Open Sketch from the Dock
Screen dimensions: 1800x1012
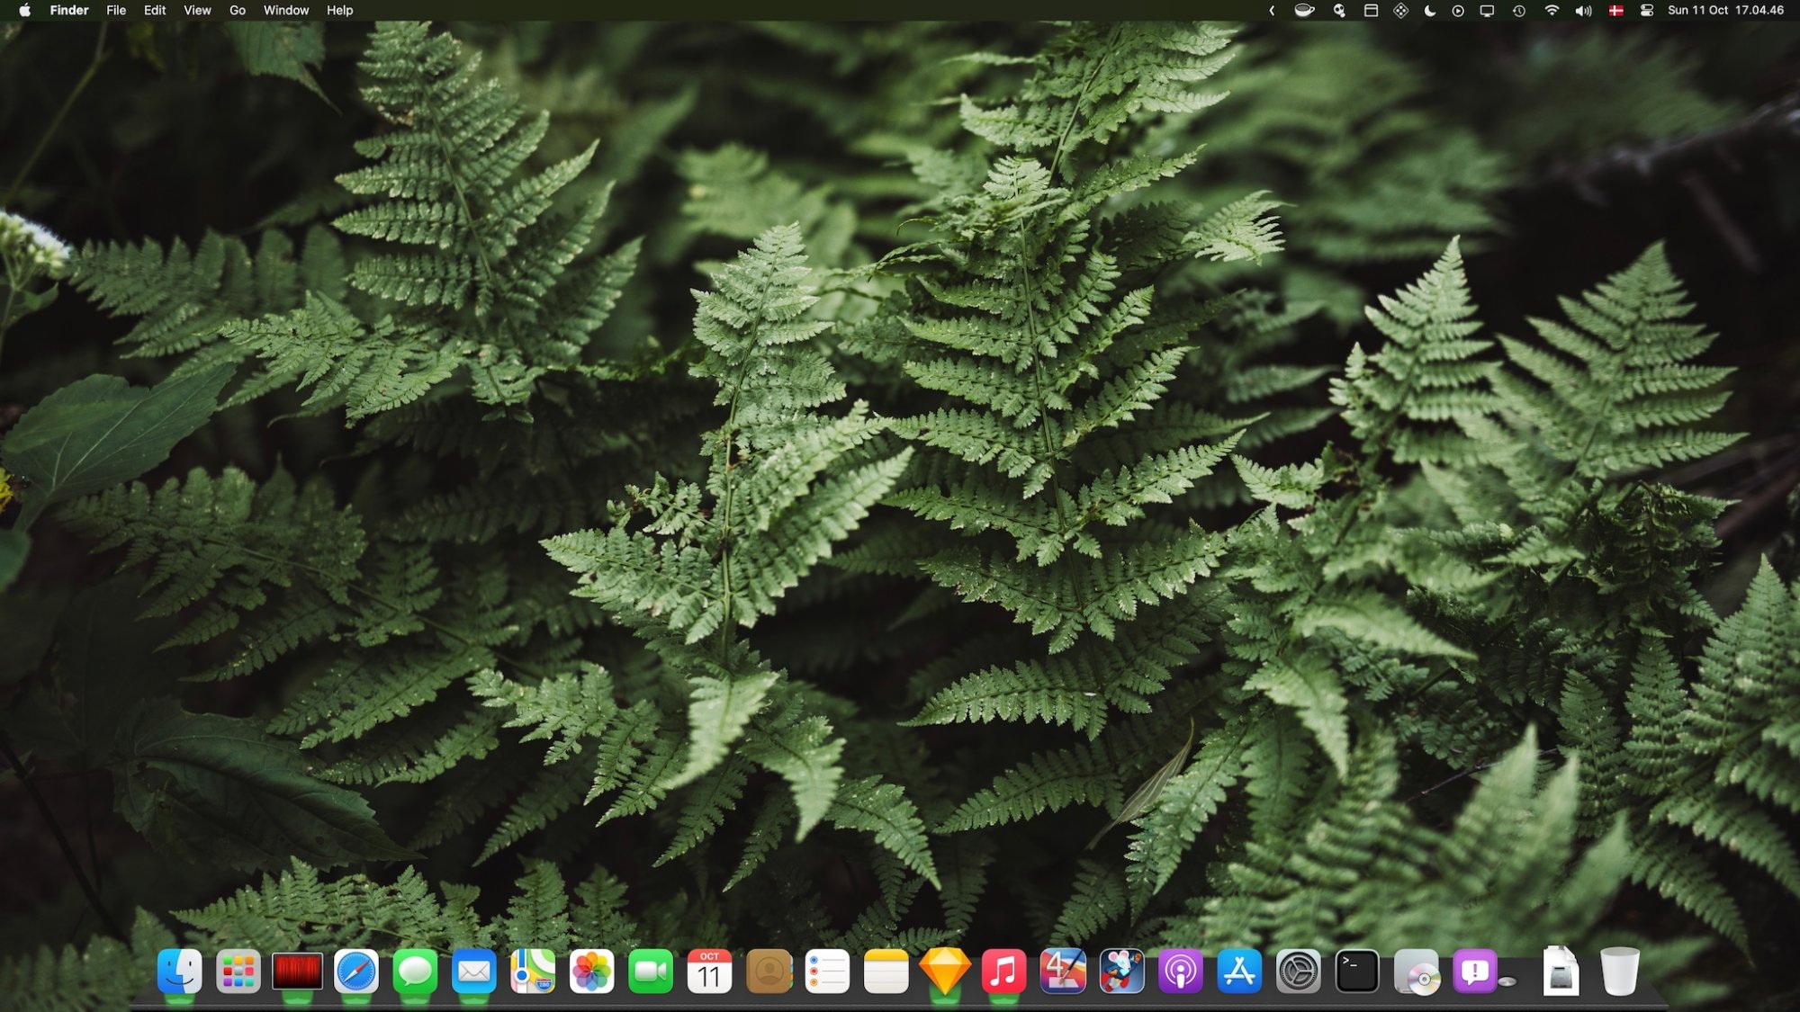click(x=945, y=972)
